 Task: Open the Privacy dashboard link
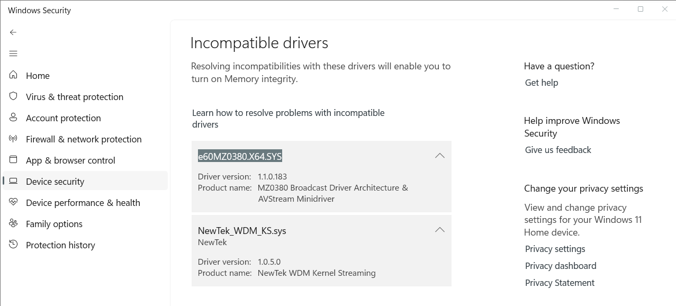[x=561, y=266]
